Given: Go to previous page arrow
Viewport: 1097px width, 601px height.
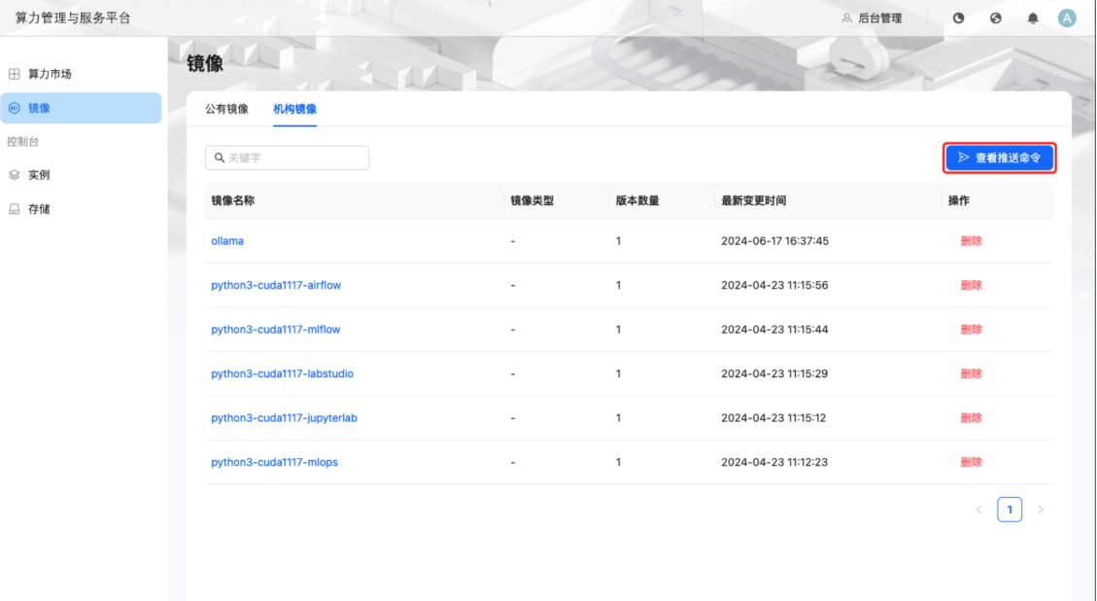Looking at the screenshot, I should 978,510.
